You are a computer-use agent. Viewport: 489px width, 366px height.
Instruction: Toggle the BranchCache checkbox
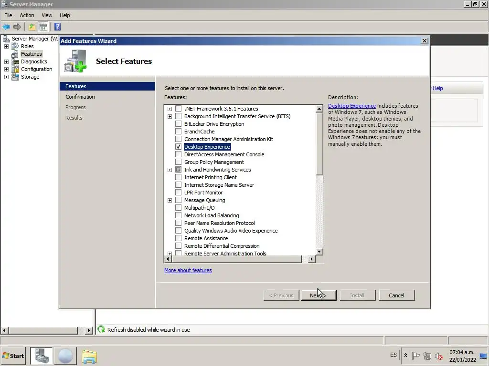pyautogui.click(x=179, y=132)
